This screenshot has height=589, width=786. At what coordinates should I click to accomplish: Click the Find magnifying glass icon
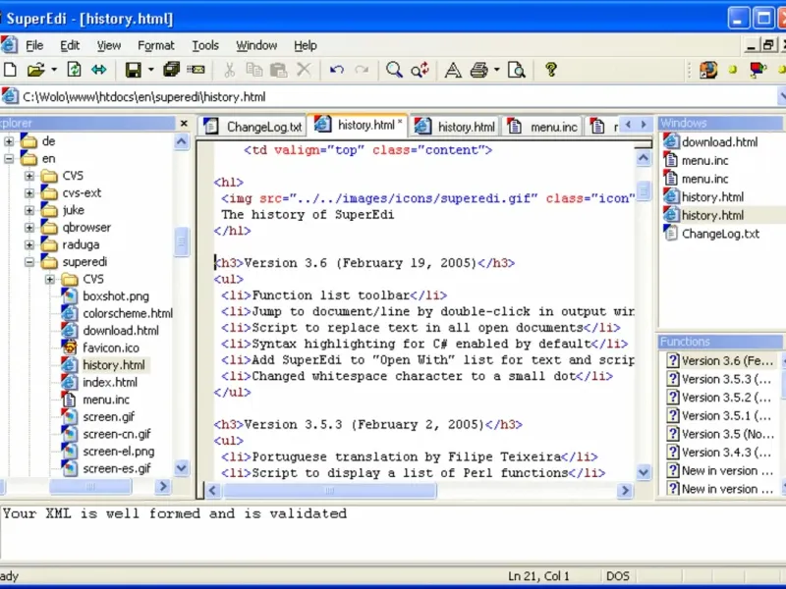[x=394, y=70]
